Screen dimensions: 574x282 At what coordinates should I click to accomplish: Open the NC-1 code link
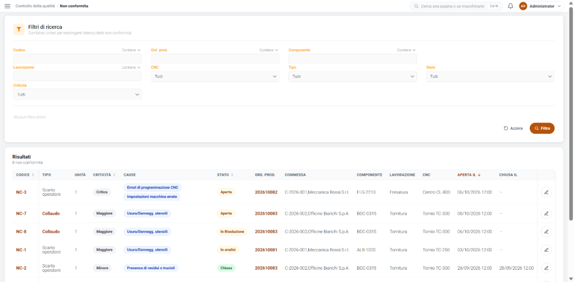[21, 250]
